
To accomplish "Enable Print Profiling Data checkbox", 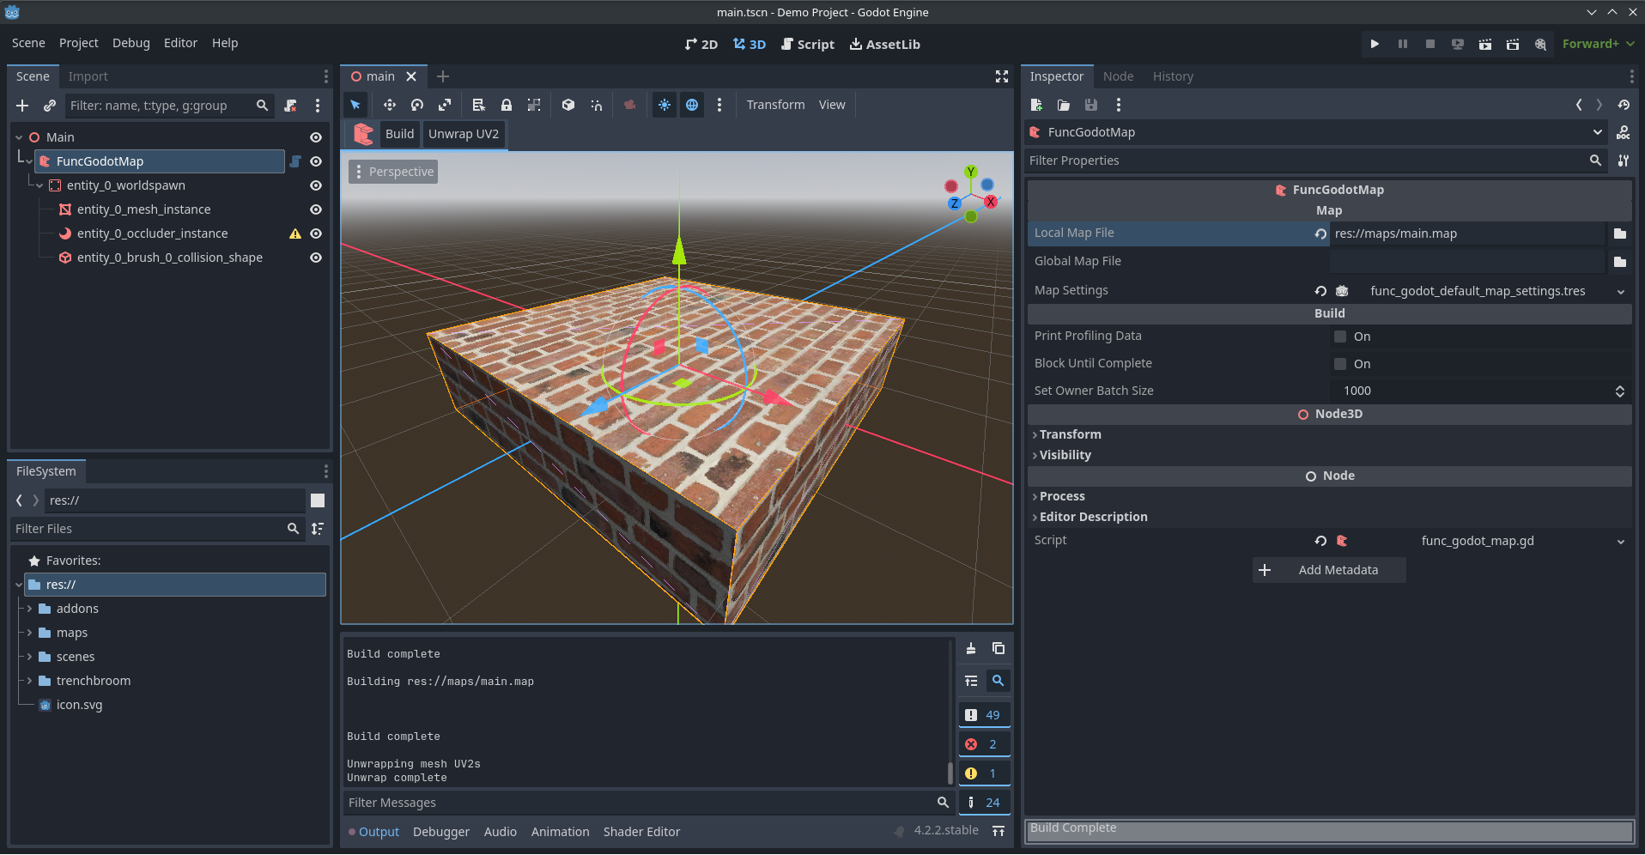I will point(1340,337).
